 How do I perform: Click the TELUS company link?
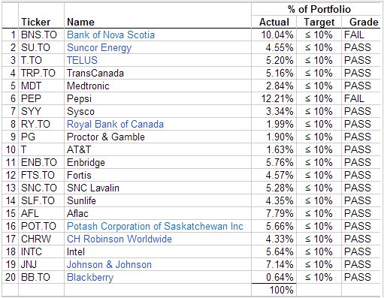(x=82, y=60)
